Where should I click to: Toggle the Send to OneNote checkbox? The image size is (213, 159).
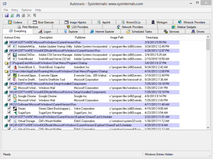[9, 79]
